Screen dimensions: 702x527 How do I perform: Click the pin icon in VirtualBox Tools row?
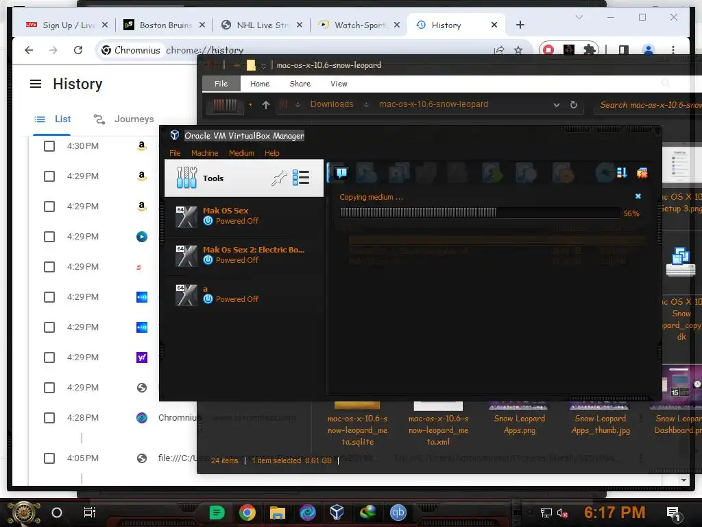(x=279, y=178)
